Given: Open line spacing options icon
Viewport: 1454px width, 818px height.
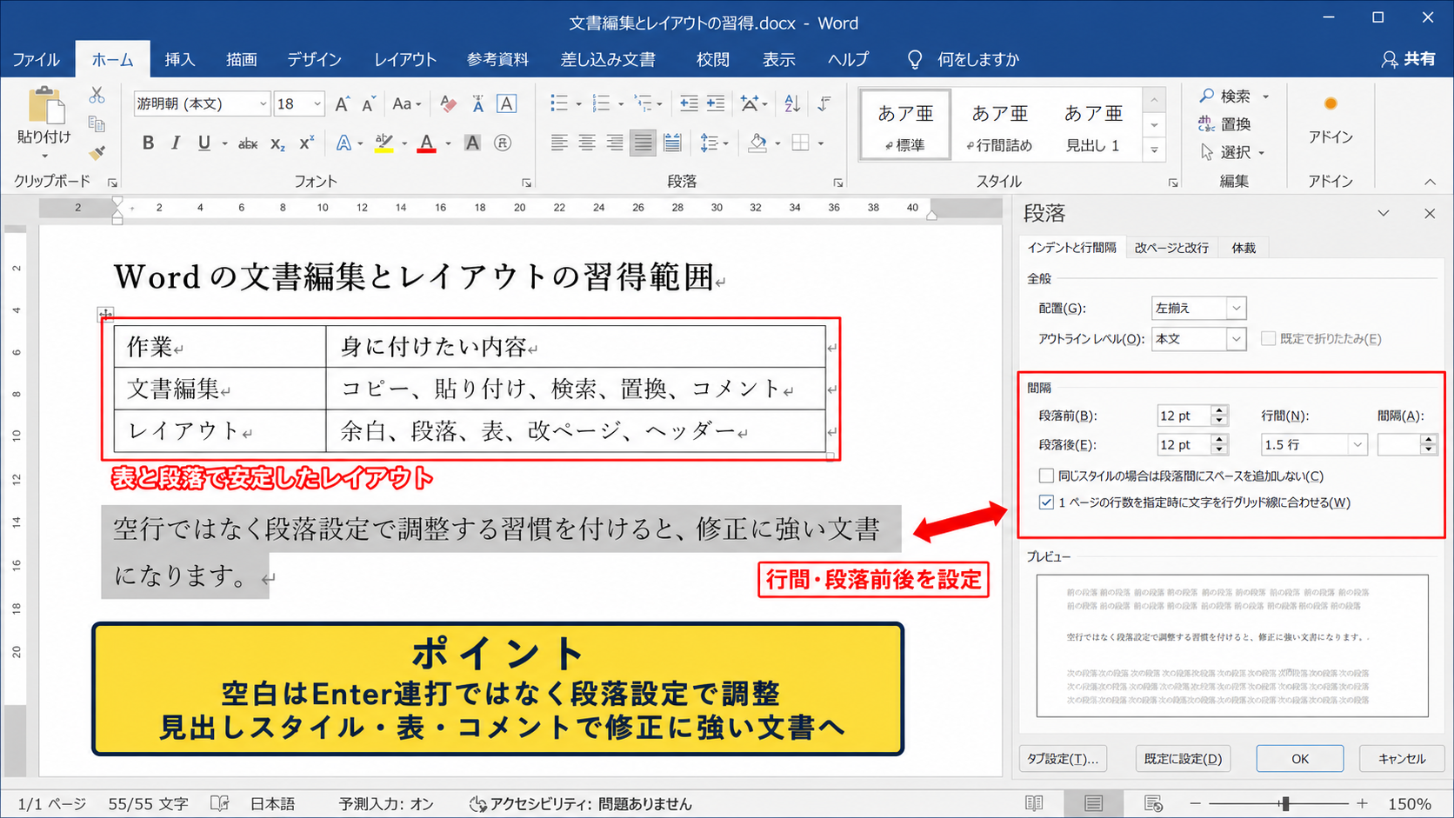Looking at the screenshot, I should pyautogui.click(x=710, y=143).
